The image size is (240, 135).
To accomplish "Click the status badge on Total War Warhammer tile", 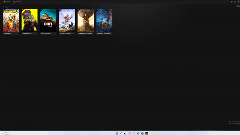I will tap(97, 10).
